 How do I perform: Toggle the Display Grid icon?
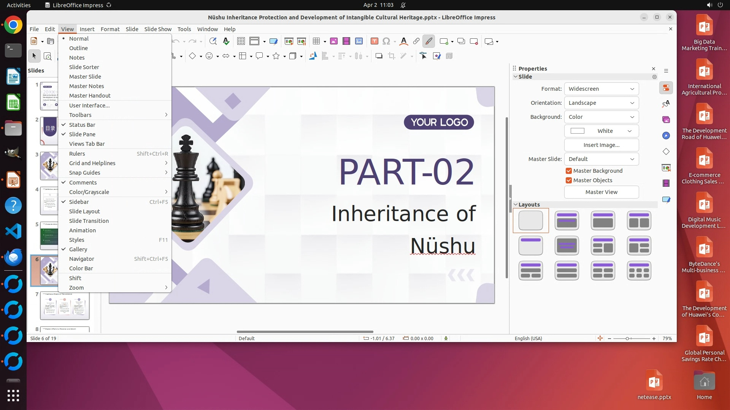click(241, 41)
